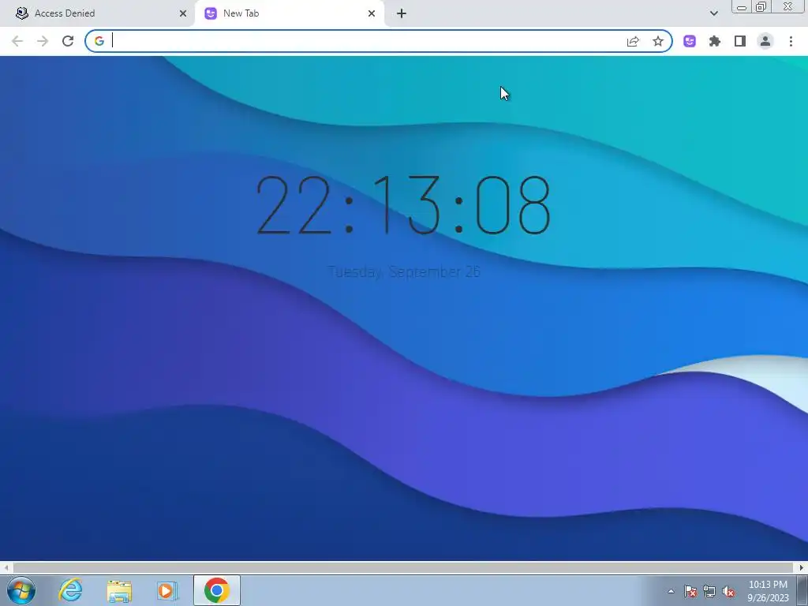Open the network status tray icon
The width and height of the screenshot is (808, 606).
tap(709, 591)
